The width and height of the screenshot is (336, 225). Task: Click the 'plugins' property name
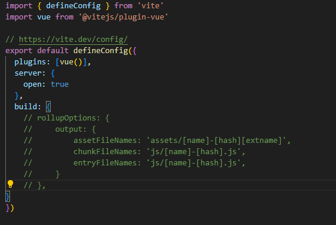[30, 62]
